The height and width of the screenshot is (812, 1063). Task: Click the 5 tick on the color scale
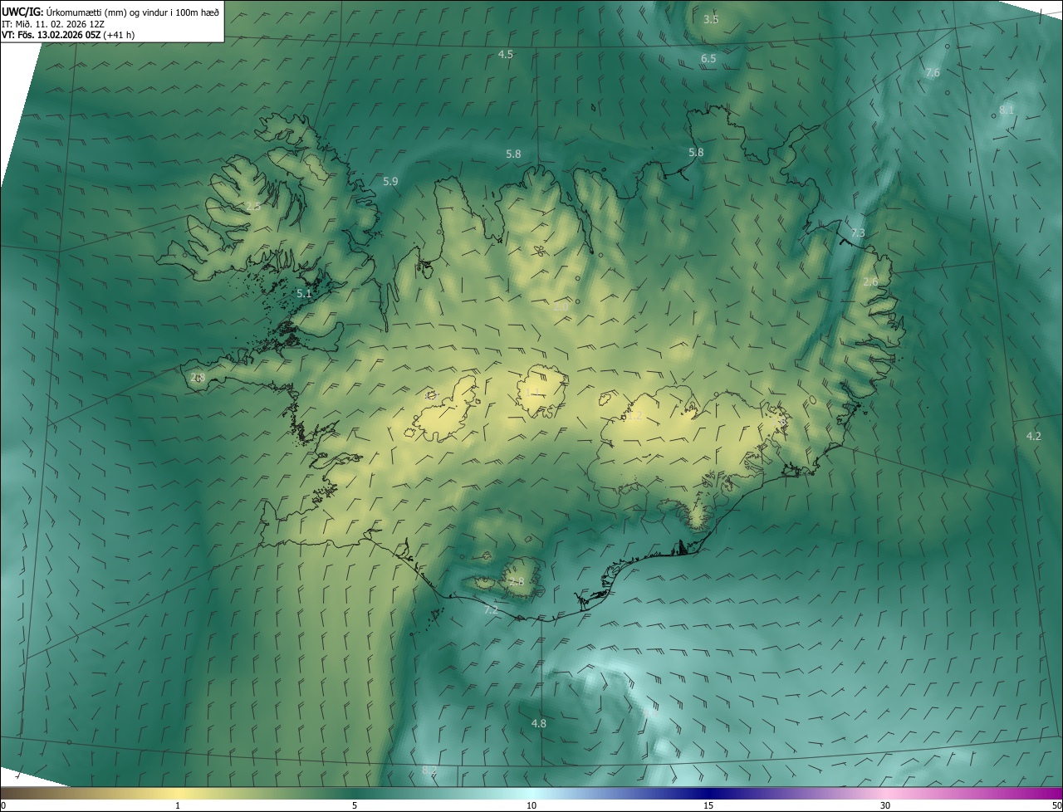pyautogui.click(x=355, y=805)
